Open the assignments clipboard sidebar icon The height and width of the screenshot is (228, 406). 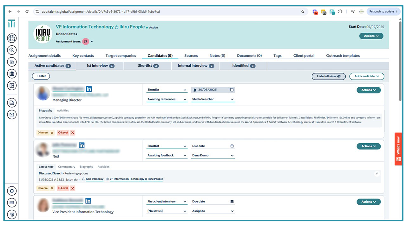click(12, 74)
